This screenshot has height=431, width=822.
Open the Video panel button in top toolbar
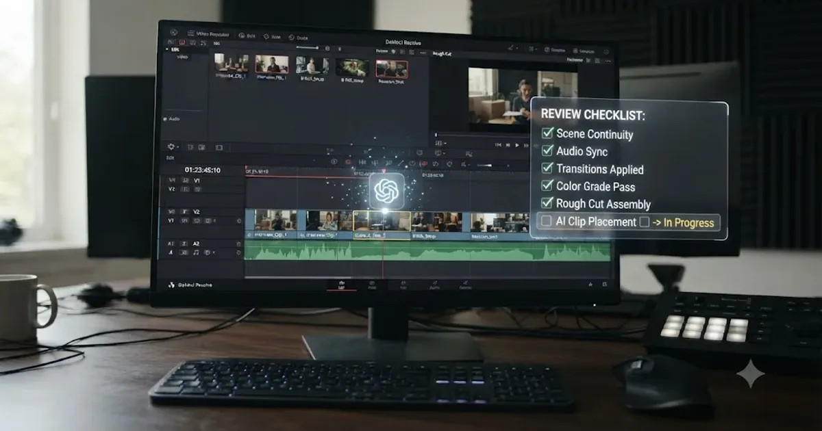(x=208, y=34)
